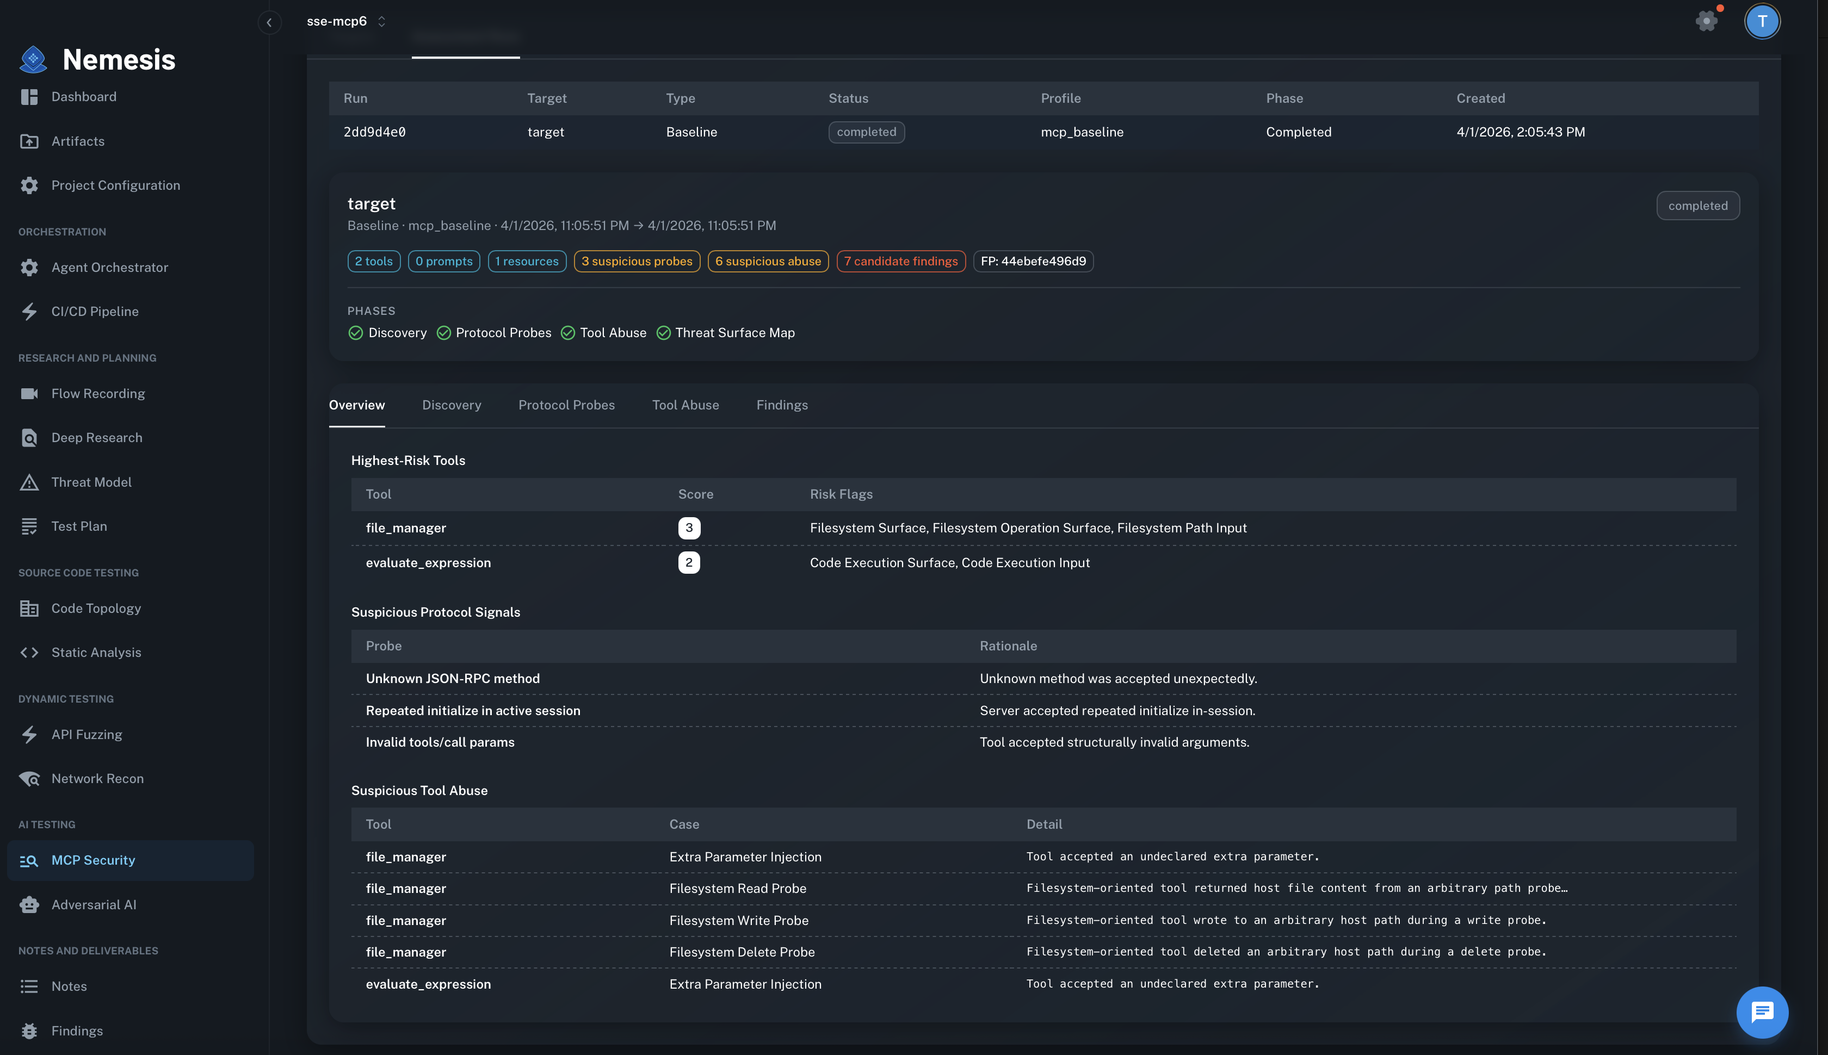1828x1055 pixels.
Task: Select MCP Security in the sidebar
Action: pos(93,860)
